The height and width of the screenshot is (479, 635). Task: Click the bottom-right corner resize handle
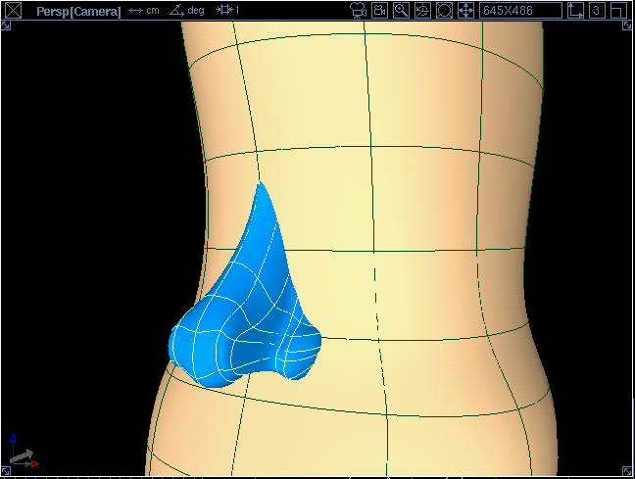[627, 471]
